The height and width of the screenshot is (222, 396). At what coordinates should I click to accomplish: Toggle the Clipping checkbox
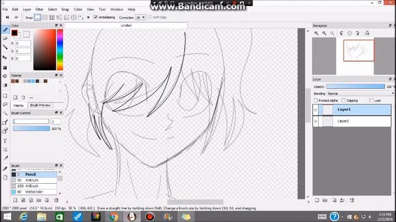343,101
